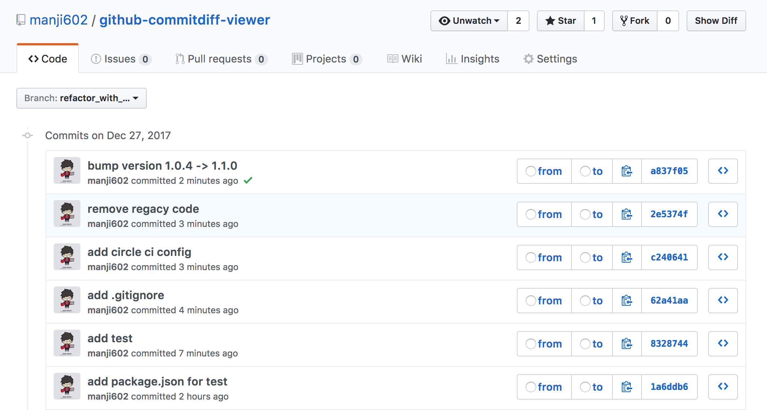Image resolution: width=767 pixels, height=410 pixels.
Task: Fork the repository
Action: [635, 21]
